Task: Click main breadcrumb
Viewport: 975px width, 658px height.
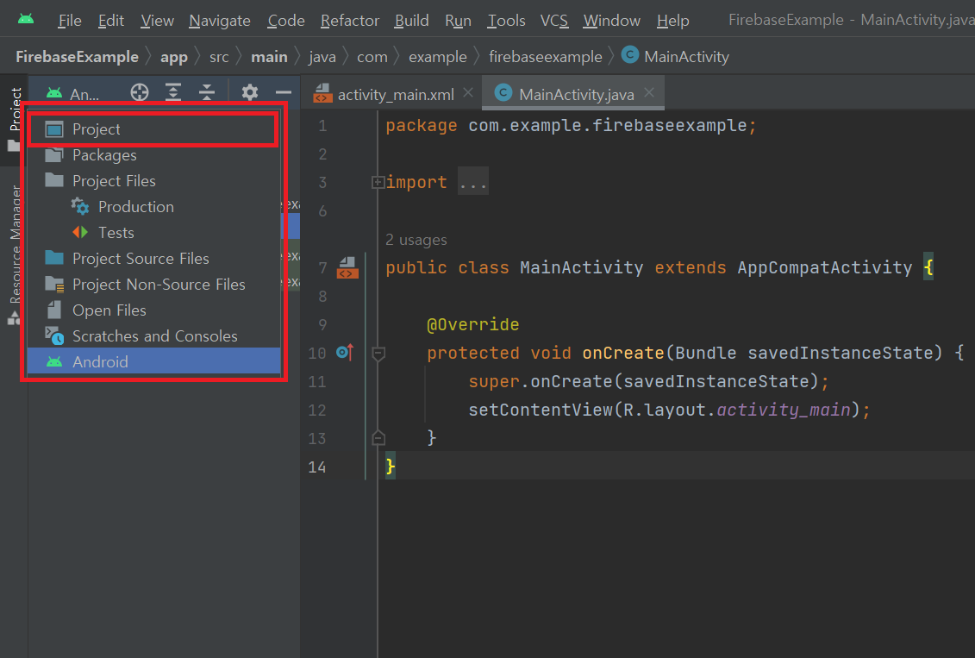Action: click(269, 57)
